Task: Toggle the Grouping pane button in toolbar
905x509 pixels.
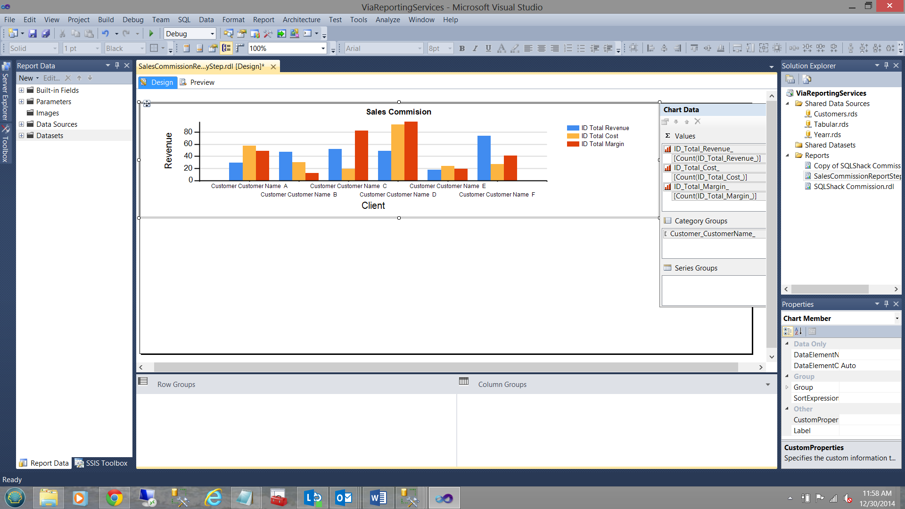Action: pyautogui.click(x=226, y=48)
